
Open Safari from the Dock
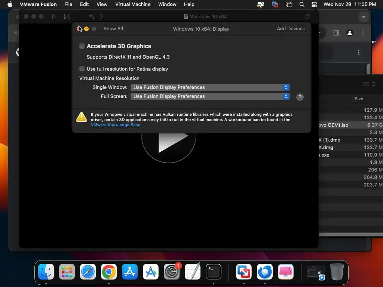88,272
